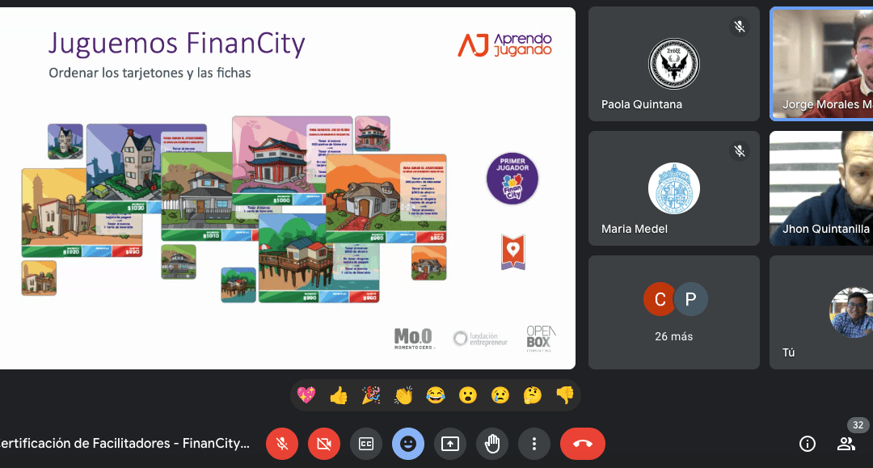The height and width of the screenshot is (468, 873).
Task: Send the thumbs down reaction
Action: 564,395
